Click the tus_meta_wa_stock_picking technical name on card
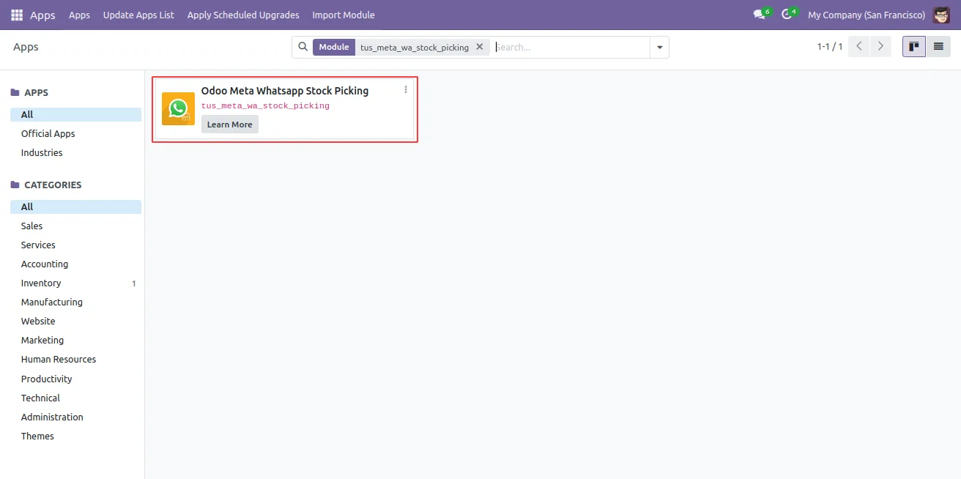This screenshot has height=479, width=961. [265, 106]
